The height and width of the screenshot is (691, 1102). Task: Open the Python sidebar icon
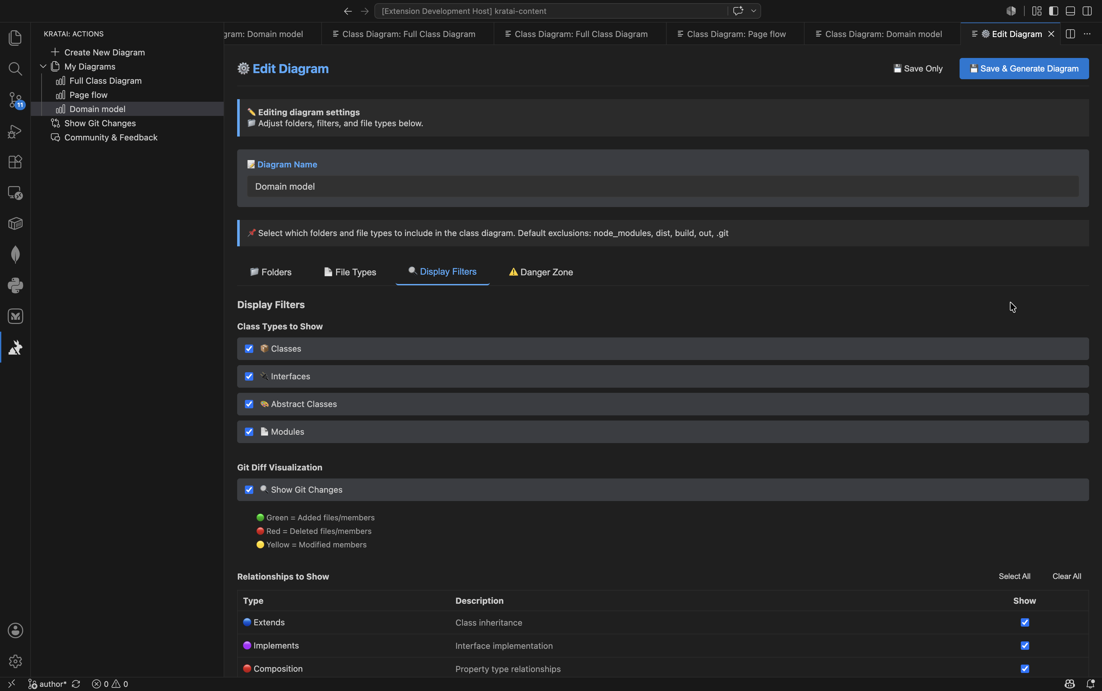(x=15, y=285)
